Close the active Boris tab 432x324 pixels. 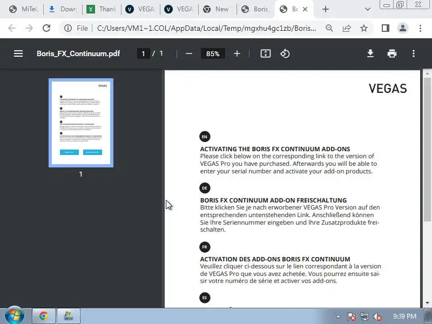[x=305, y=9]
